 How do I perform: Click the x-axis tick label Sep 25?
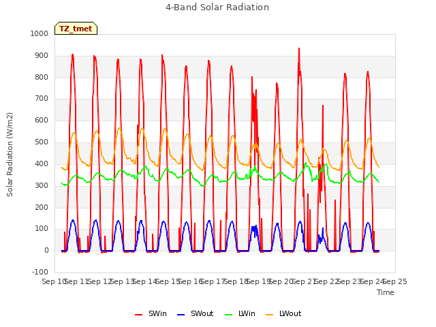click(x=395, y=281)
